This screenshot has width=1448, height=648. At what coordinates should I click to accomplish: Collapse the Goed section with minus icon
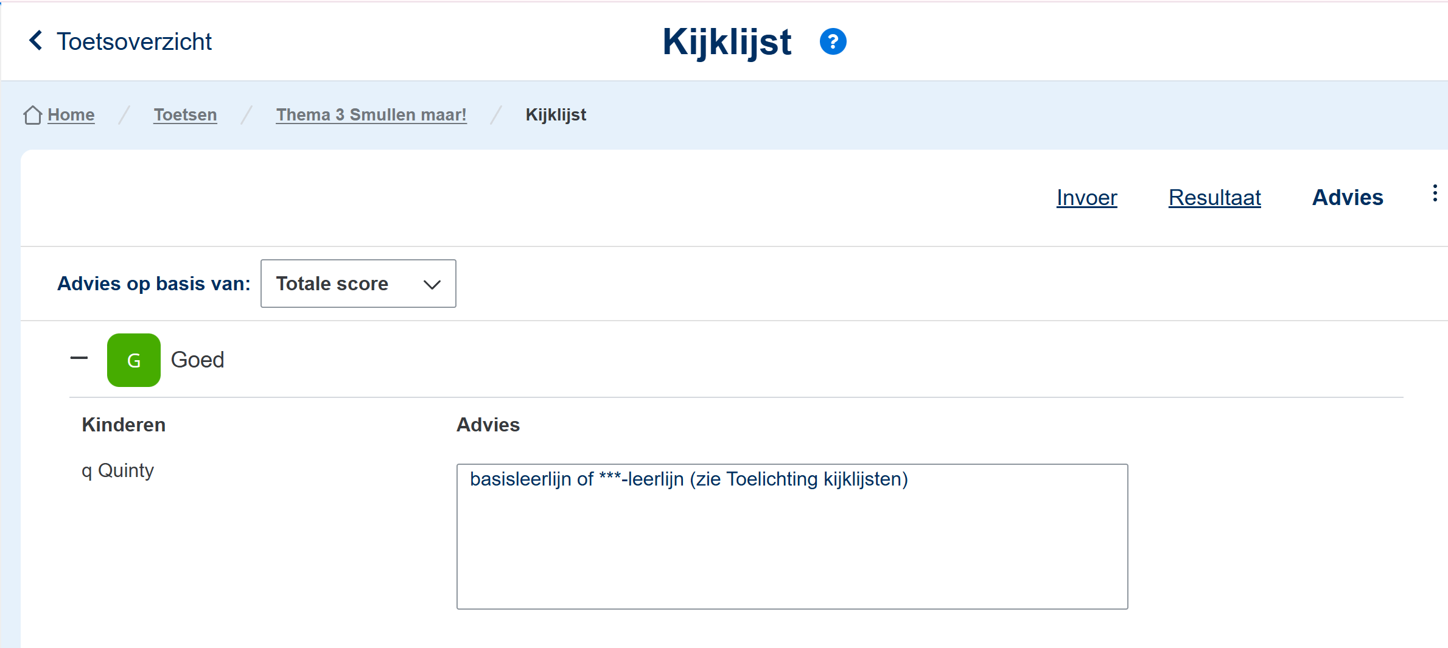[x=79, y=358]
